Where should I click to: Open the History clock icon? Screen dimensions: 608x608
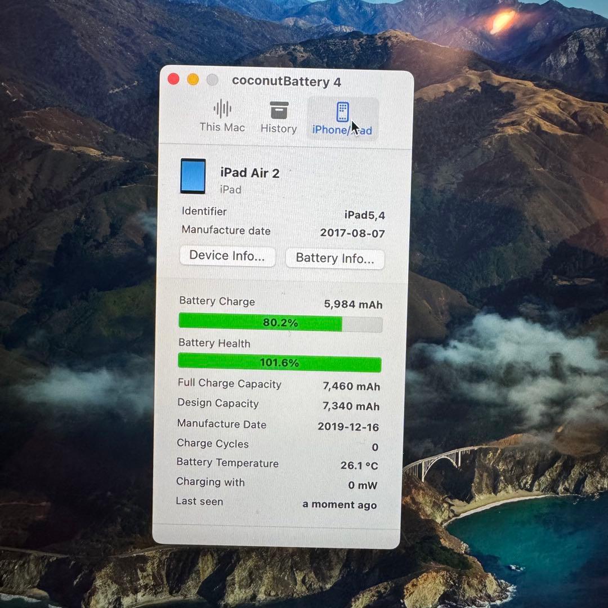point(278,110)
